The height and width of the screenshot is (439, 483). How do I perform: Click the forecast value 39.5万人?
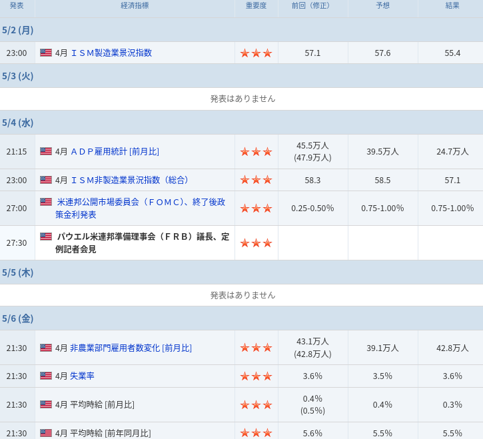click(x=382, y=152)
